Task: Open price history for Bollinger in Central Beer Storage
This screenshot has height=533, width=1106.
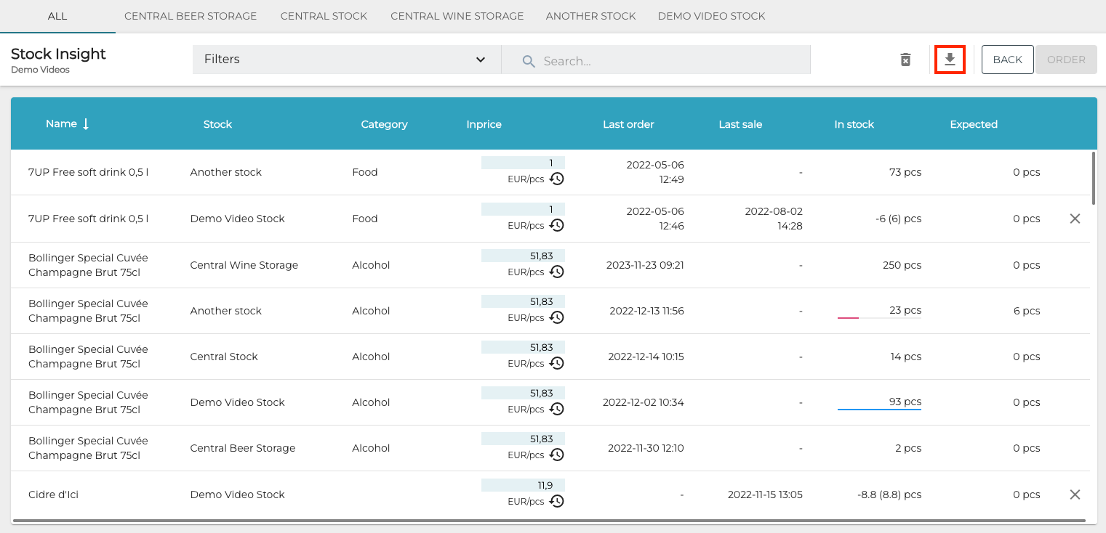Action: pos(556,455)
